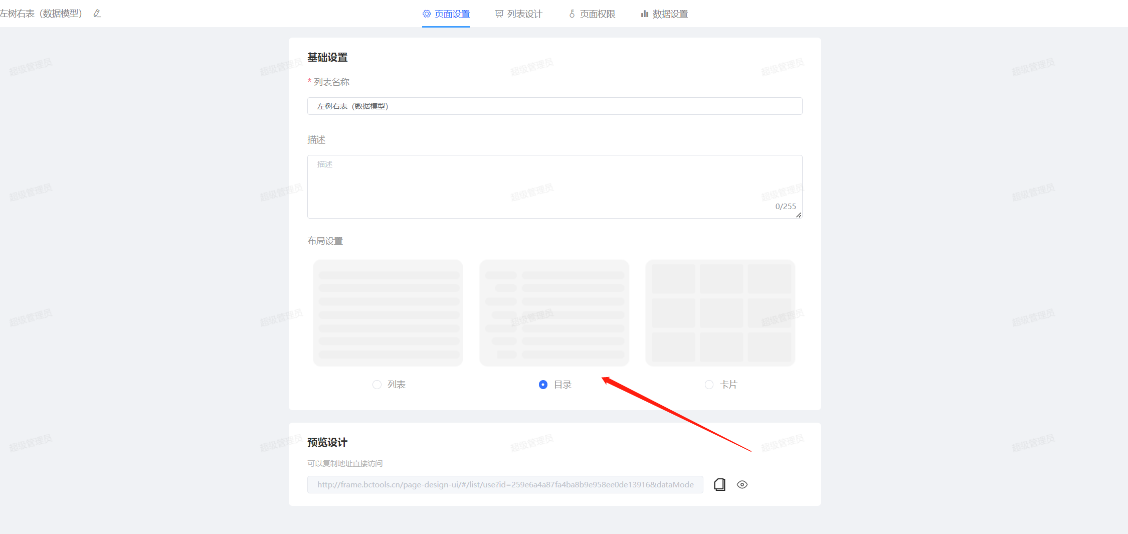Click the 预览设计 section heading
Screen dimensions: 1128x534
tap(327, 442)
